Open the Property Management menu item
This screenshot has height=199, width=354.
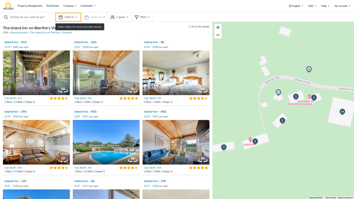coord(30,6)
